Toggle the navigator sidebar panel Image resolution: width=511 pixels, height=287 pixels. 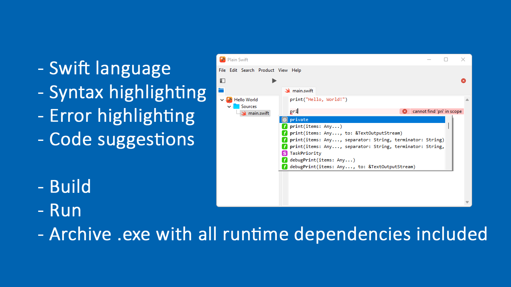coord(223,80)
